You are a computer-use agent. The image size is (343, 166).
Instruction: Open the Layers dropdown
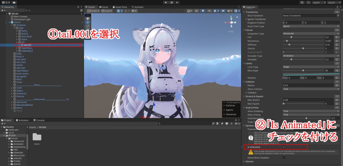pos(319,2)
